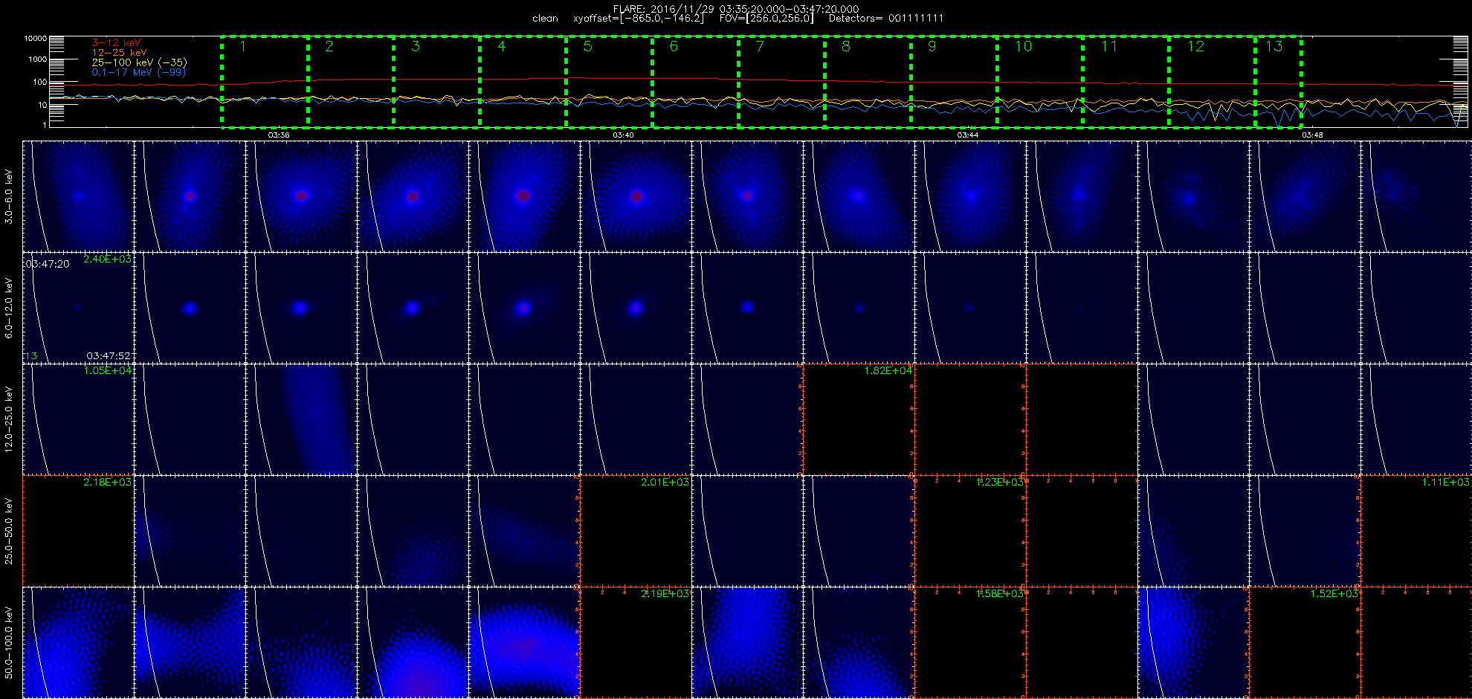Click the green 1.82E+04 value
The image size is (1472, 699).
[x=888, y=370]
